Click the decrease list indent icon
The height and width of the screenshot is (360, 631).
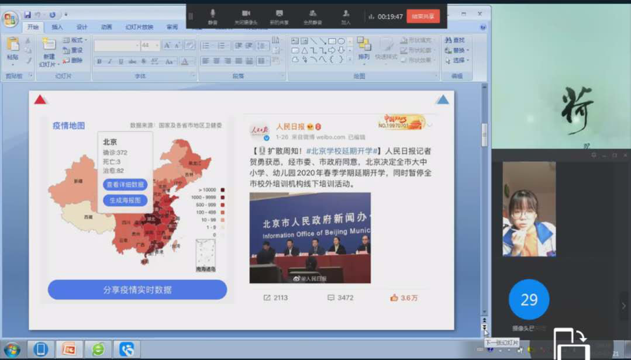(238, 46)
